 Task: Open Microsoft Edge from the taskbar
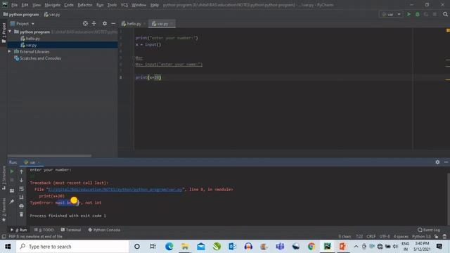point(169,247)
